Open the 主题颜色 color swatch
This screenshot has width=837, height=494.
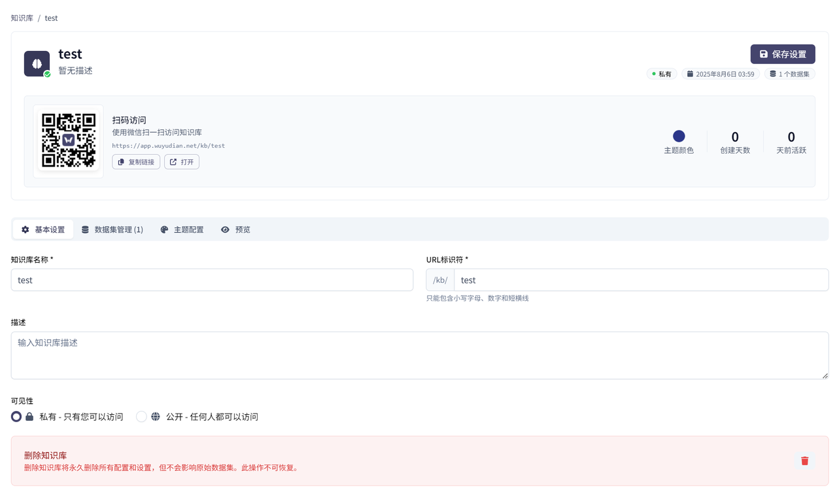(679, 137)
